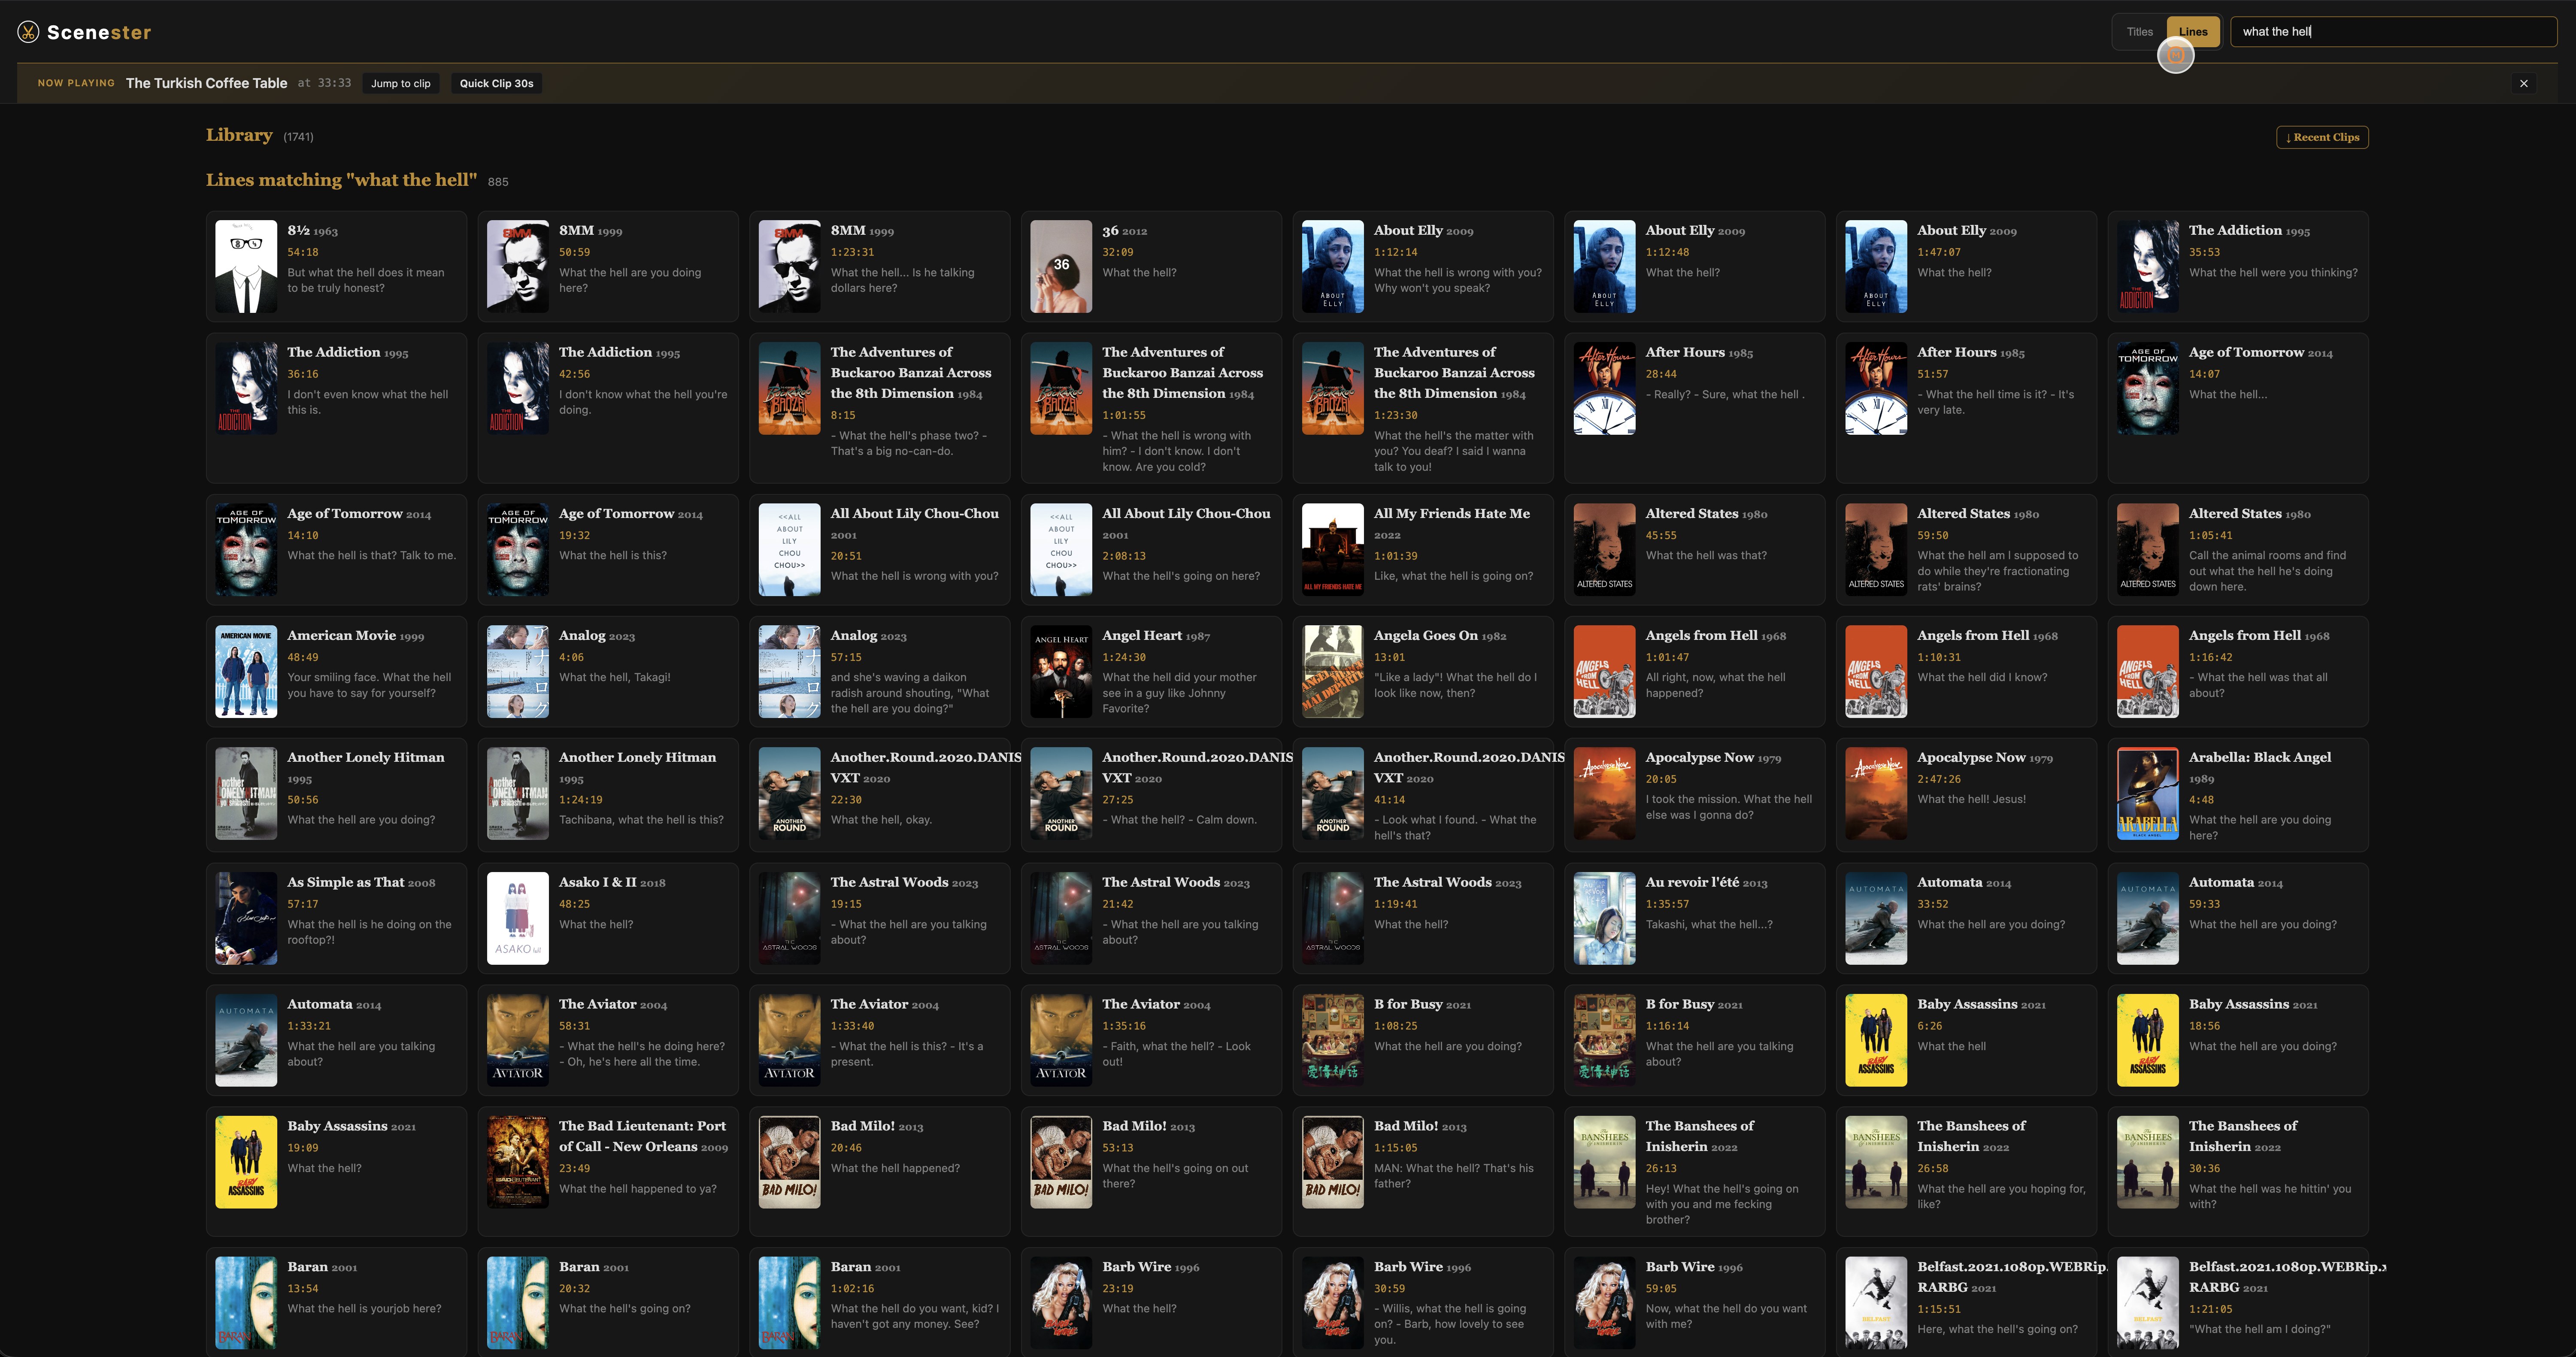2576x1357 pixels.
Task: Select The Addiction line at 42:56
Action: [x=608, y=408]
